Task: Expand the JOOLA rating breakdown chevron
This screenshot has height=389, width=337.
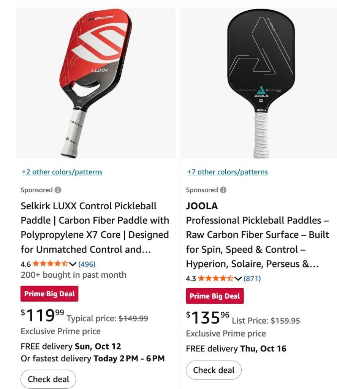Action: [x=238, y=278]
